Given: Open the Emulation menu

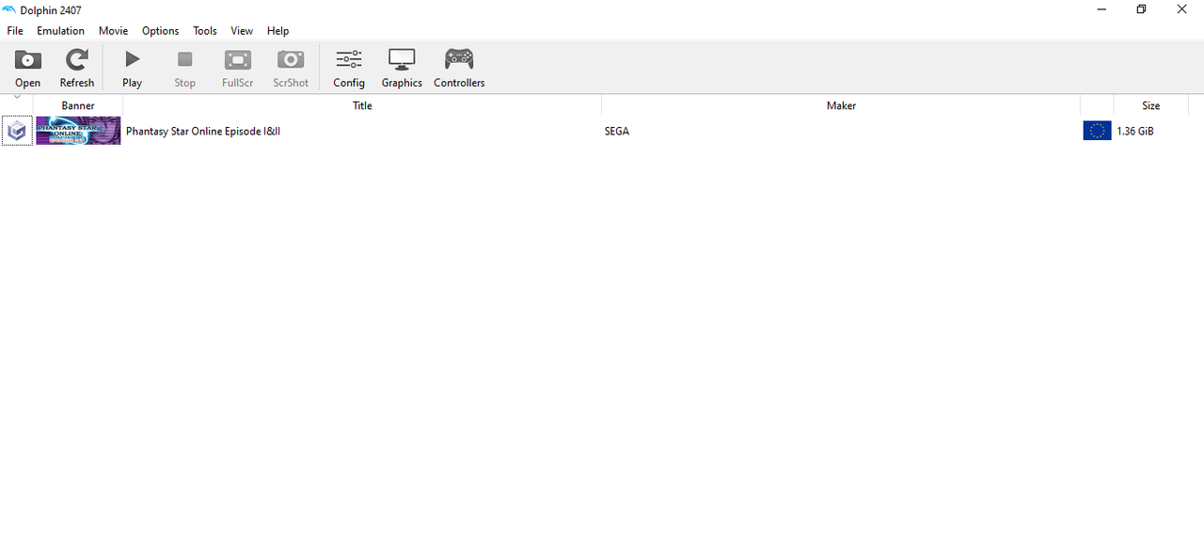Looking at the screenshot, I should point(61,31).
